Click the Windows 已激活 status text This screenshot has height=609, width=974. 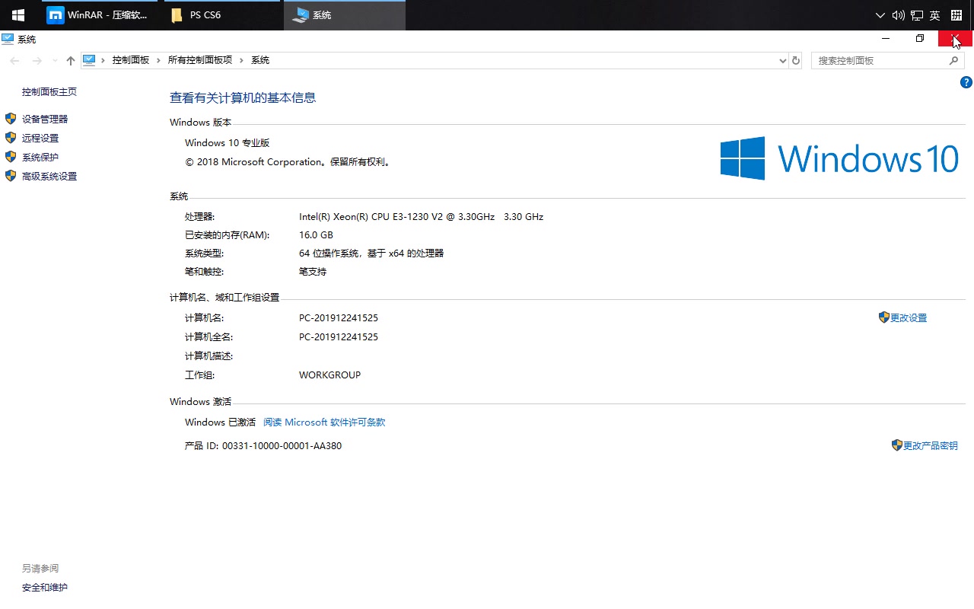pyautogui.click(x=220, y=422)
